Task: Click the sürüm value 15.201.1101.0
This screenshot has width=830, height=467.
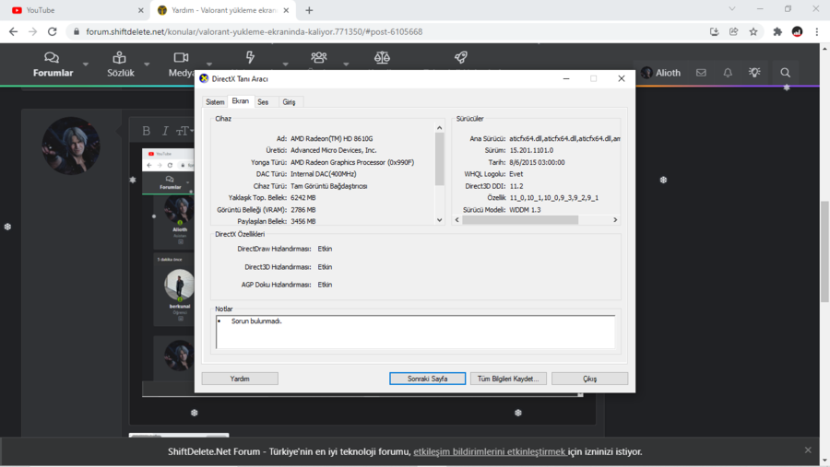Action: [x=531, y=150]
